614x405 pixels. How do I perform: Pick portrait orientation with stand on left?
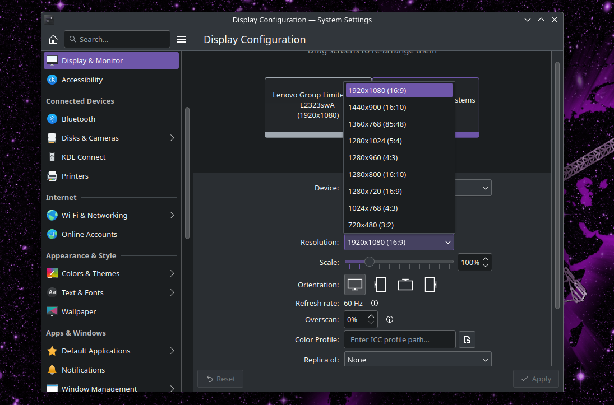point(380,285)
